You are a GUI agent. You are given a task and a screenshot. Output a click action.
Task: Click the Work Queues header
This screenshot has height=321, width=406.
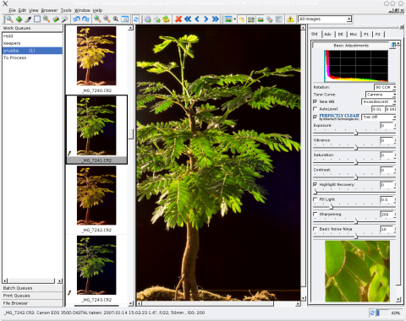[x=32, y=28]
